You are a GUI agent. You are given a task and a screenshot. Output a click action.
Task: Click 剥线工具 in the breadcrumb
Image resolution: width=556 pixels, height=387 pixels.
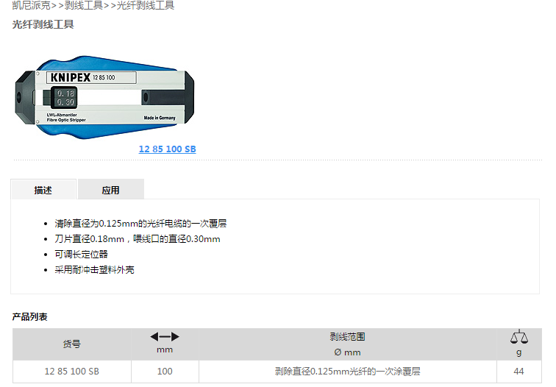click(84, 5)
